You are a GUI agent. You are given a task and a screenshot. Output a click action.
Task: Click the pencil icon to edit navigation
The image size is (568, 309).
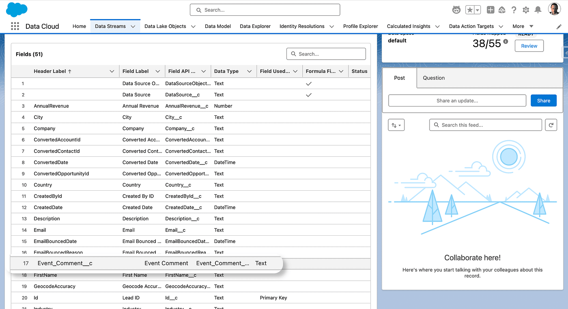[559, 27]
